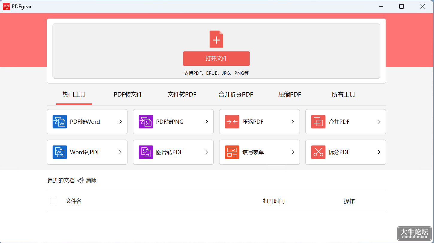Viewport: 434px width, 243px height.
Task: Click the 填写表单 form icon
Action: 232,152
